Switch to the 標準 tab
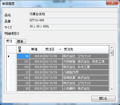 coord(21,42)
